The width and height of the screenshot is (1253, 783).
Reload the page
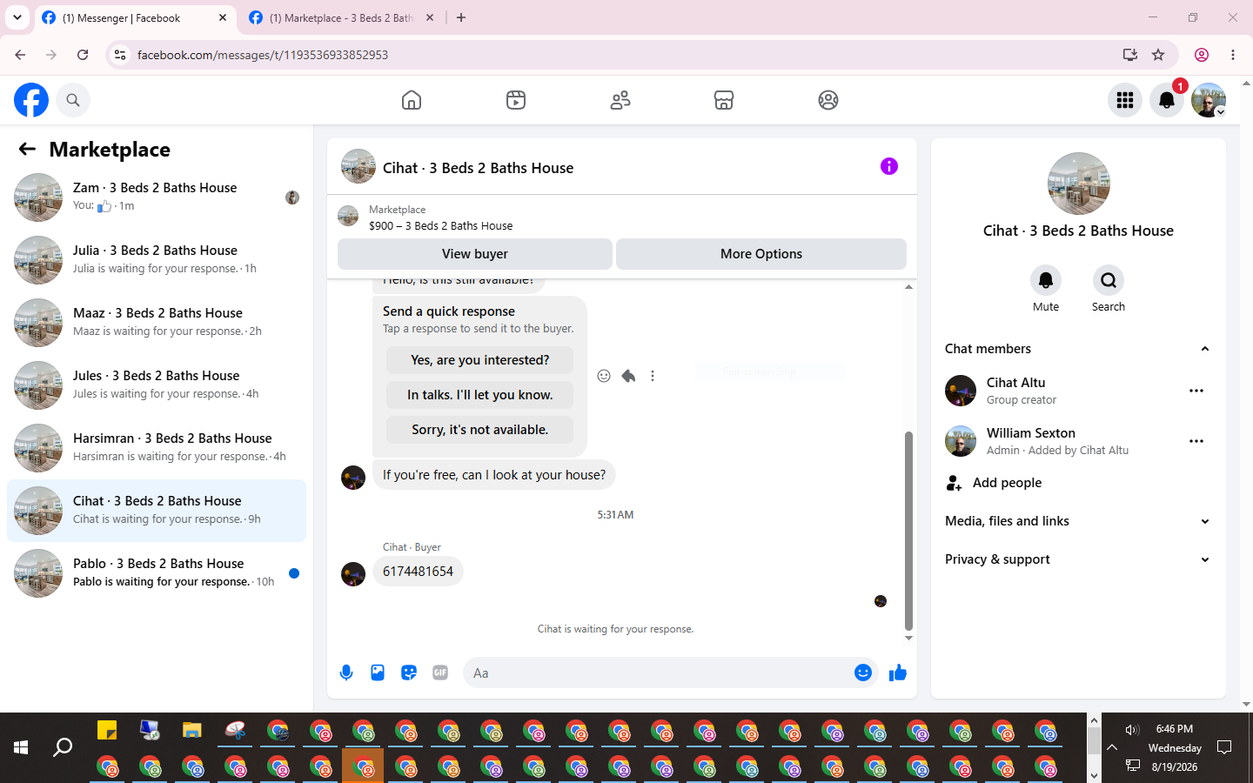coord(83,55)
